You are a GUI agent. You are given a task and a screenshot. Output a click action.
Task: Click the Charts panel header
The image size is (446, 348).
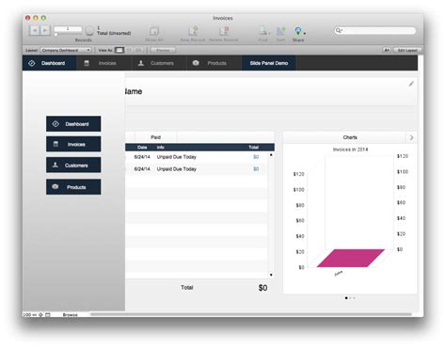(350, 137)
